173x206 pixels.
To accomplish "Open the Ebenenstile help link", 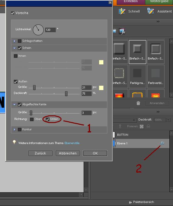I will (x=72, y=143).
